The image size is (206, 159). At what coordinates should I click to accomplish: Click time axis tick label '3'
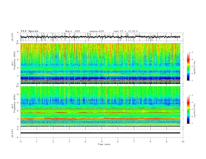69,142
